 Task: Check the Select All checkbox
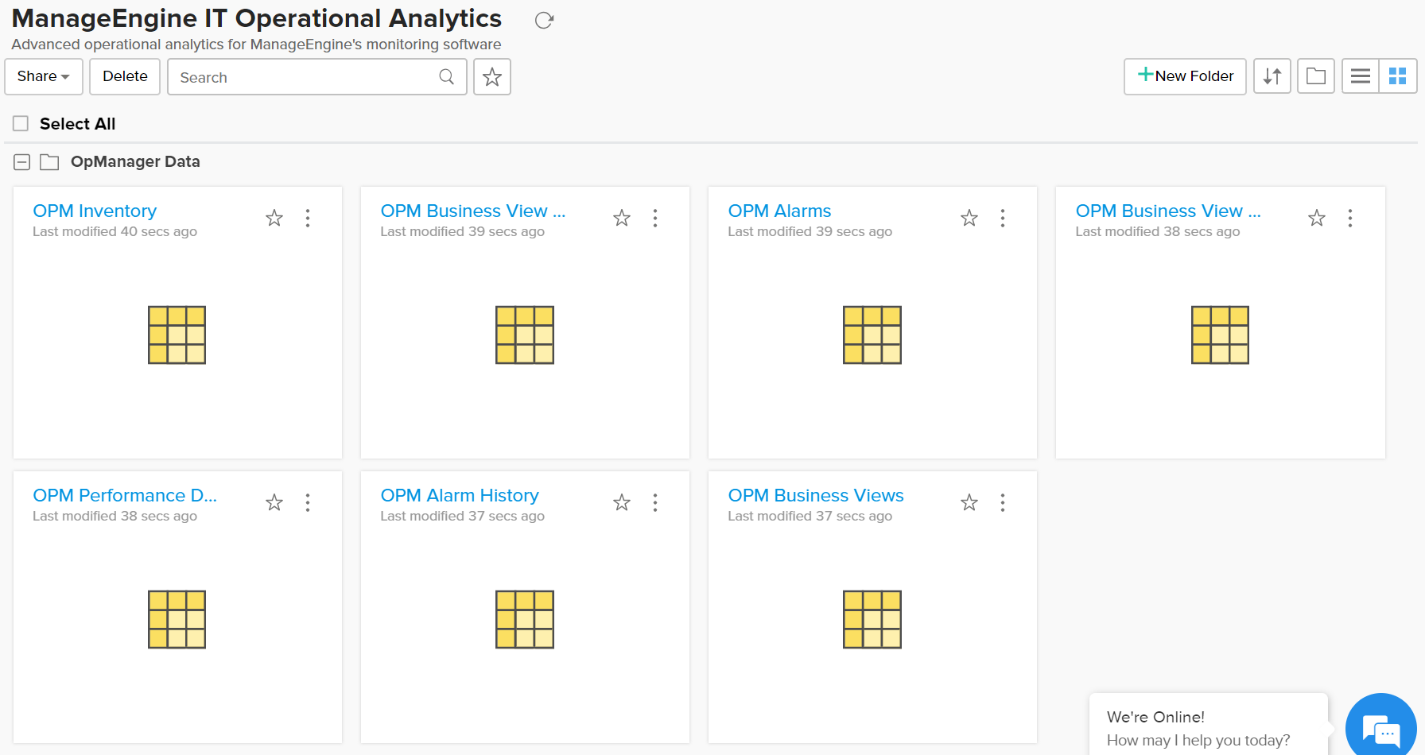[21, 123]
